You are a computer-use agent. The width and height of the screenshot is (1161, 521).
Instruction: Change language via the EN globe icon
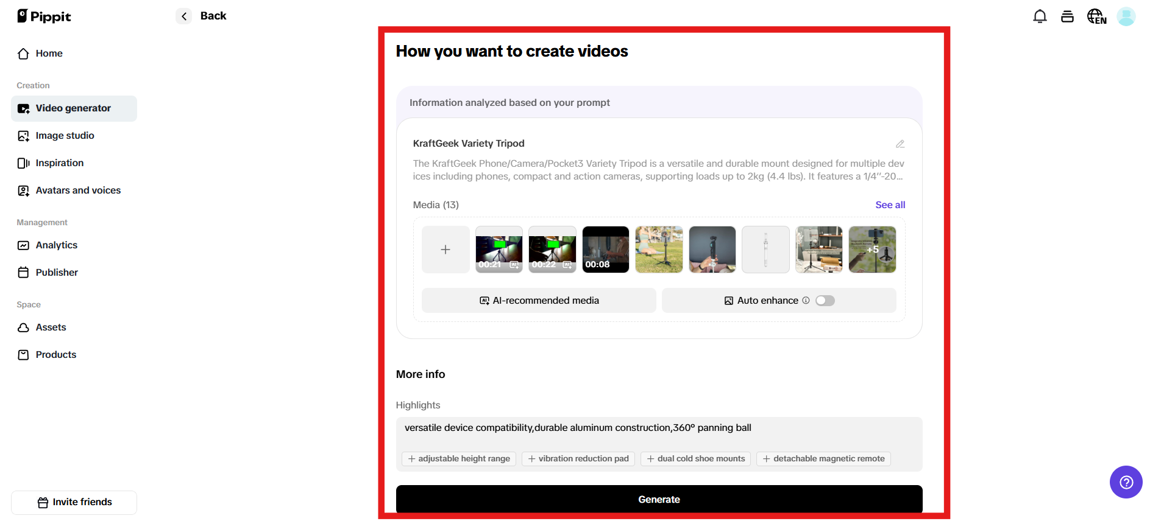pyautogui.click(x=1096, y=16)
